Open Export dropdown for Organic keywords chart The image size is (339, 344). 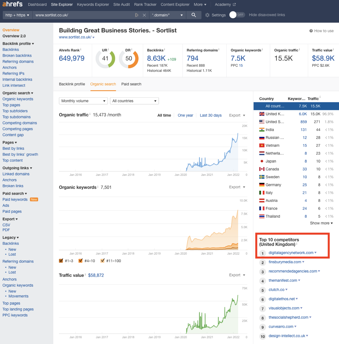pyautogui.click(x=237, y=187)
